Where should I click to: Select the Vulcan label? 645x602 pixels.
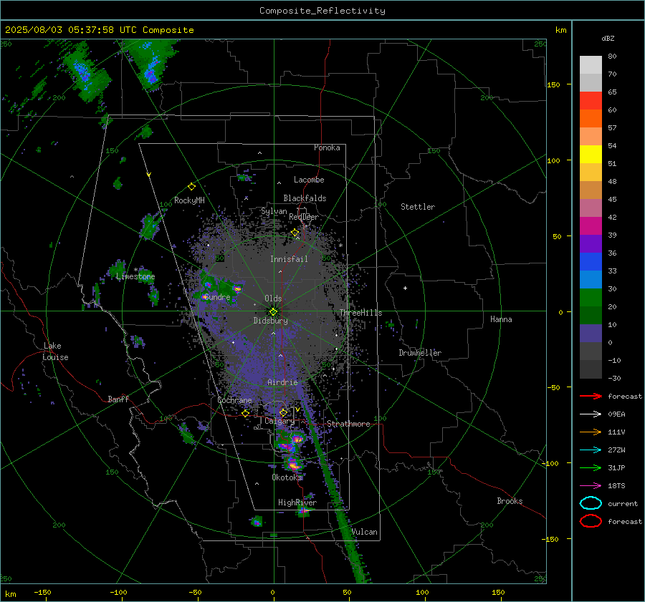coord(364,532)
